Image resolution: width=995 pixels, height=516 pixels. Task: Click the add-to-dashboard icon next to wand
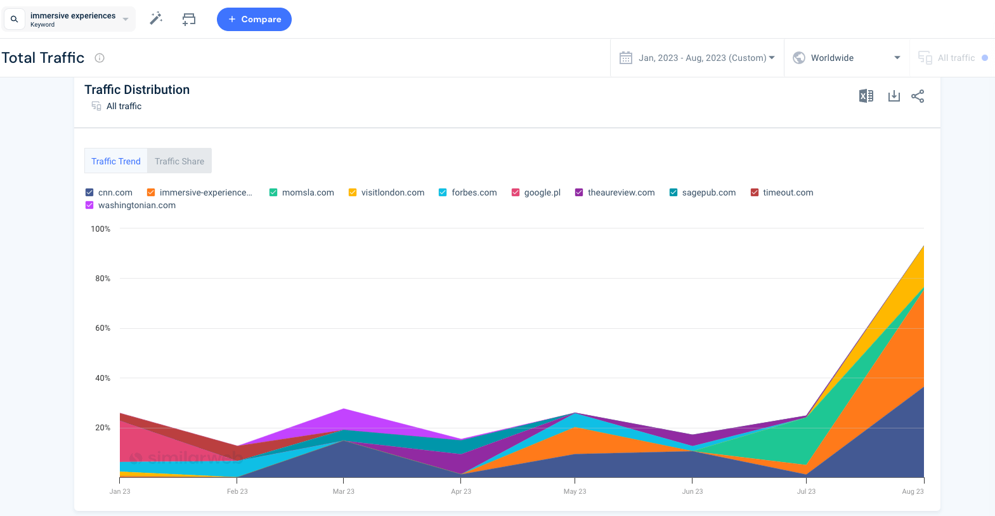coord(189,19)
